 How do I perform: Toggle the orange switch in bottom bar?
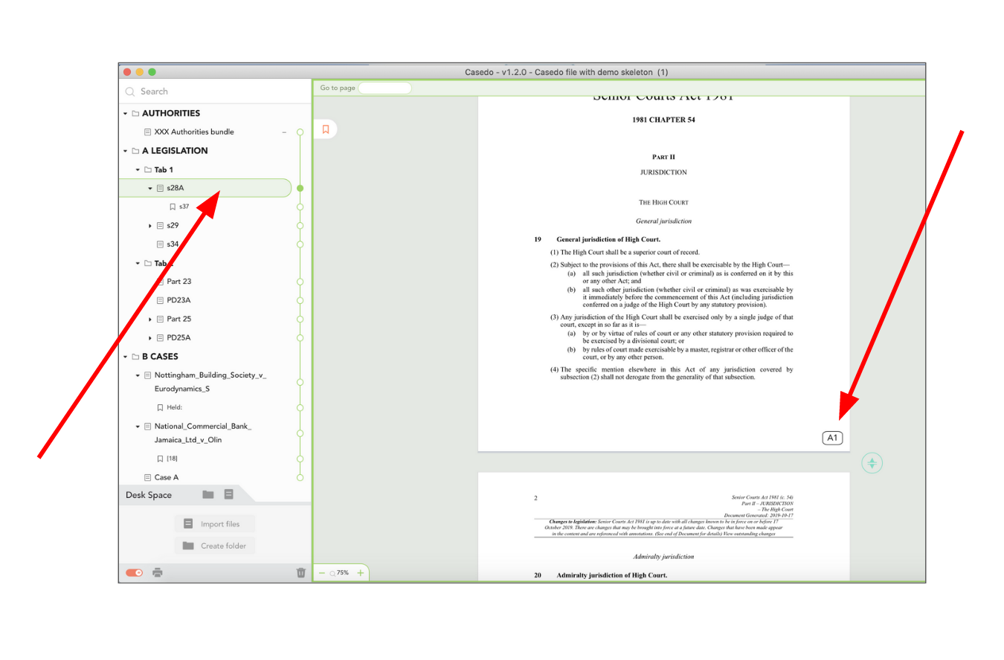(135, 572)
